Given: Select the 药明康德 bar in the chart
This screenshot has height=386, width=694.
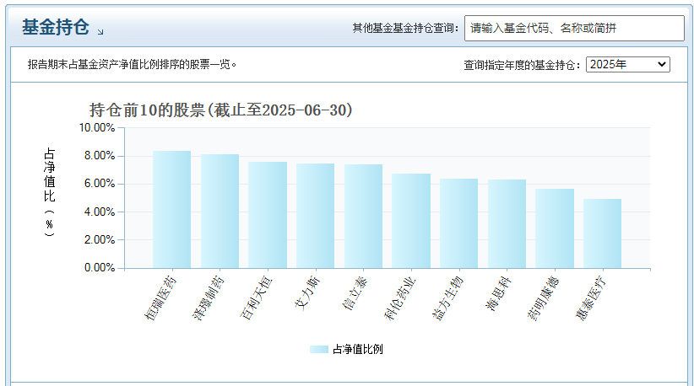Looking at the screenshot, I should pyautogui.click(x=555, y=228).
